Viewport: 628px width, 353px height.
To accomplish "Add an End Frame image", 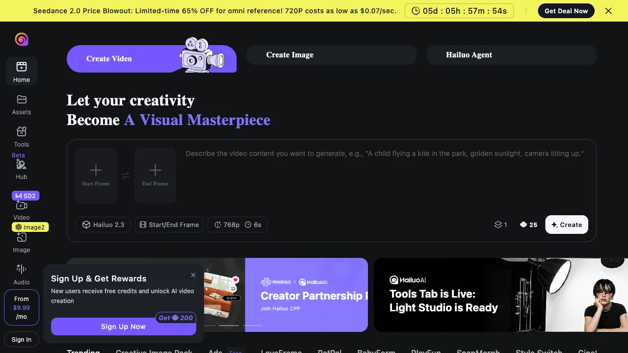I will pos(155,175).
